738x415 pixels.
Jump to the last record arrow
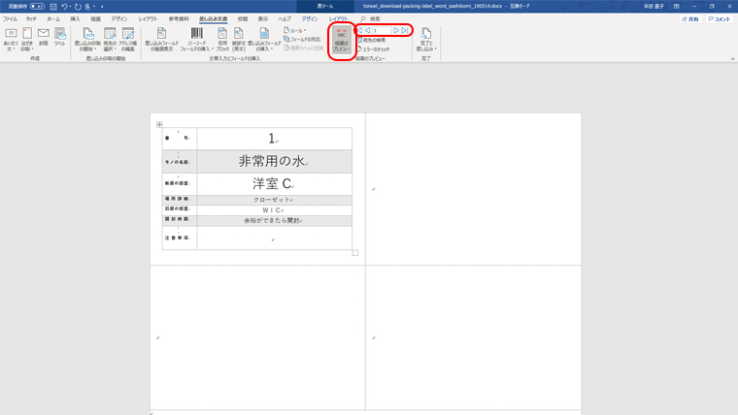pyautogui.click(x=405, y=30)
